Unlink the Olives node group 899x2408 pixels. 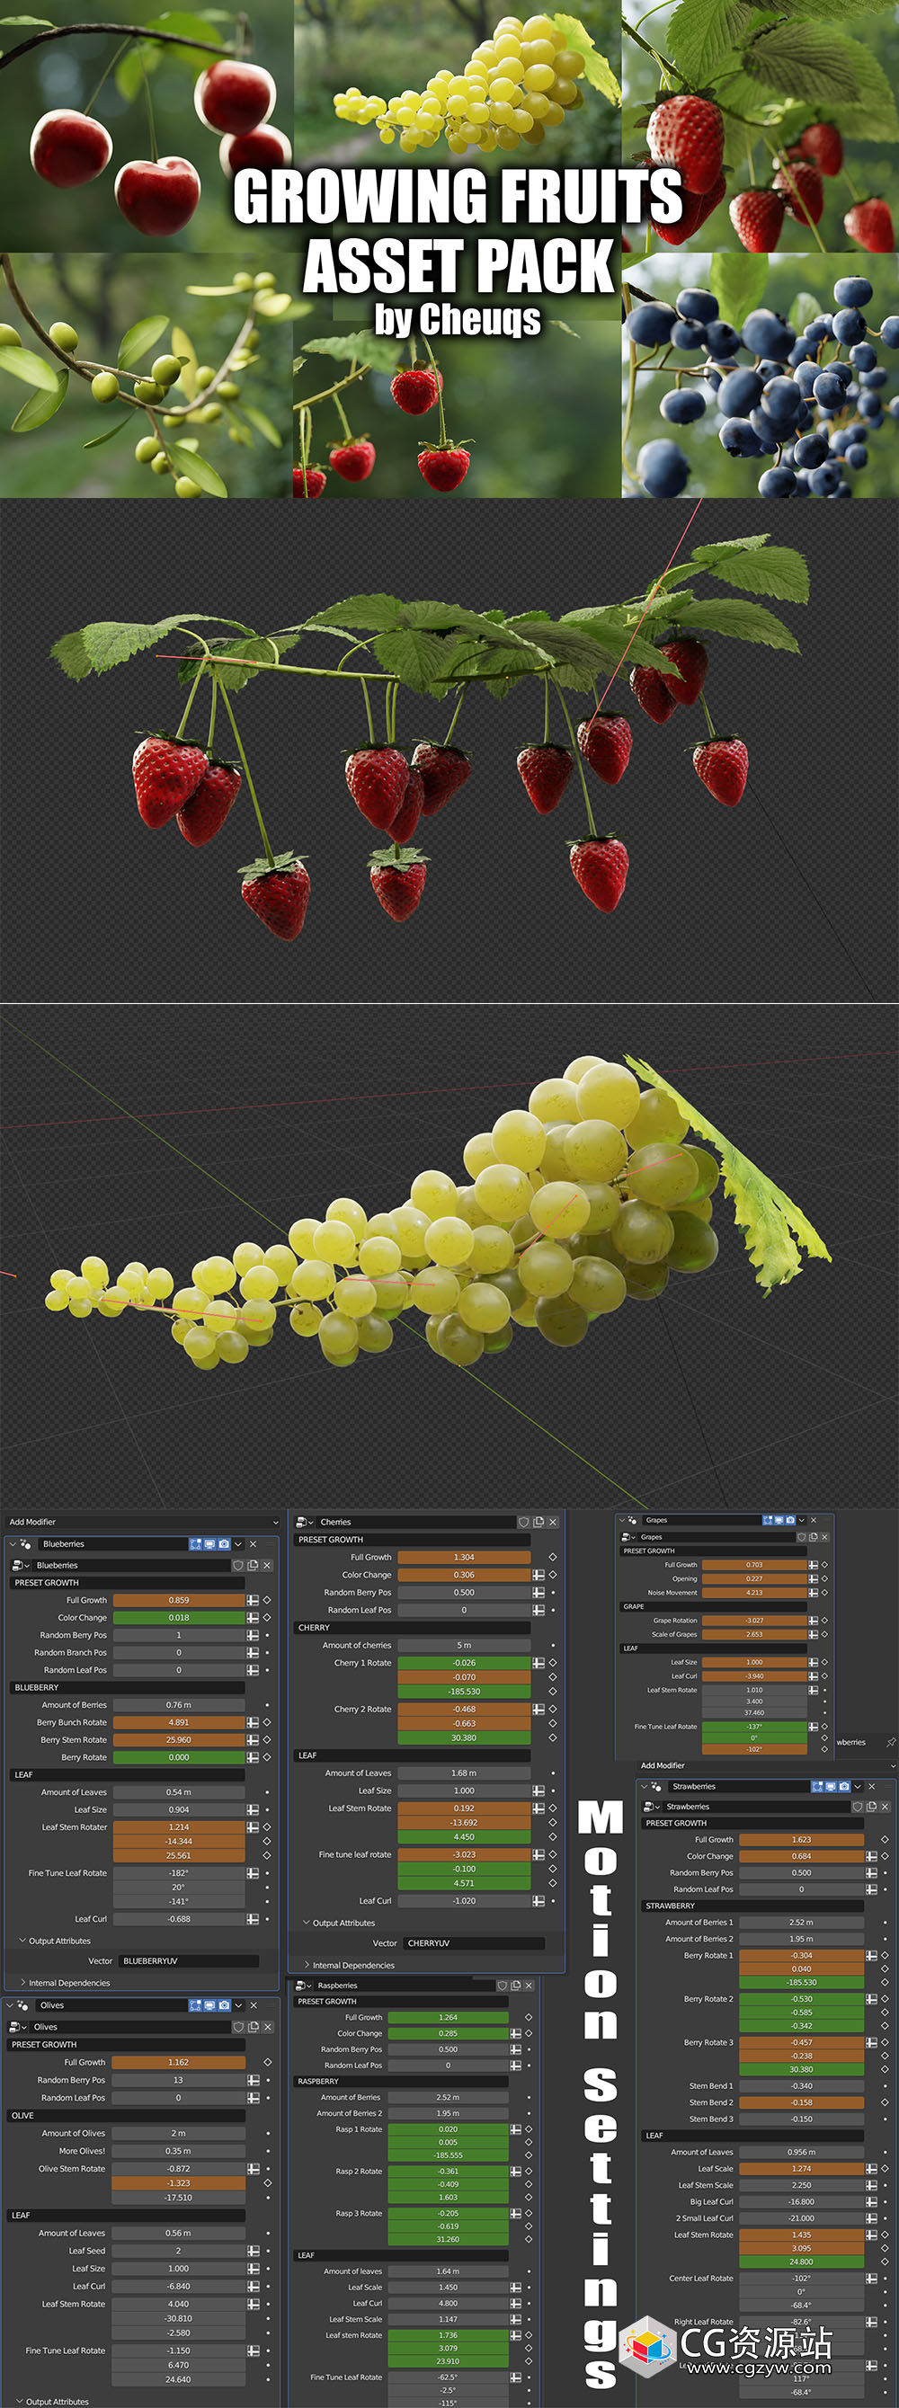point(267,2027)
